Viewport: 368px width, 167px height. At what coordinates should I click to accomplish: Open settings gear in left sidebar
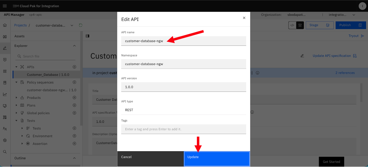(x=5, y=140)
